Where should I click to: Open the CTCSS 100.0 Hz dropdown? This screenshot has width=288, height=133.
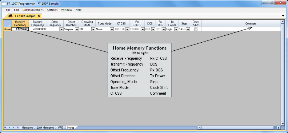[127, 30]
